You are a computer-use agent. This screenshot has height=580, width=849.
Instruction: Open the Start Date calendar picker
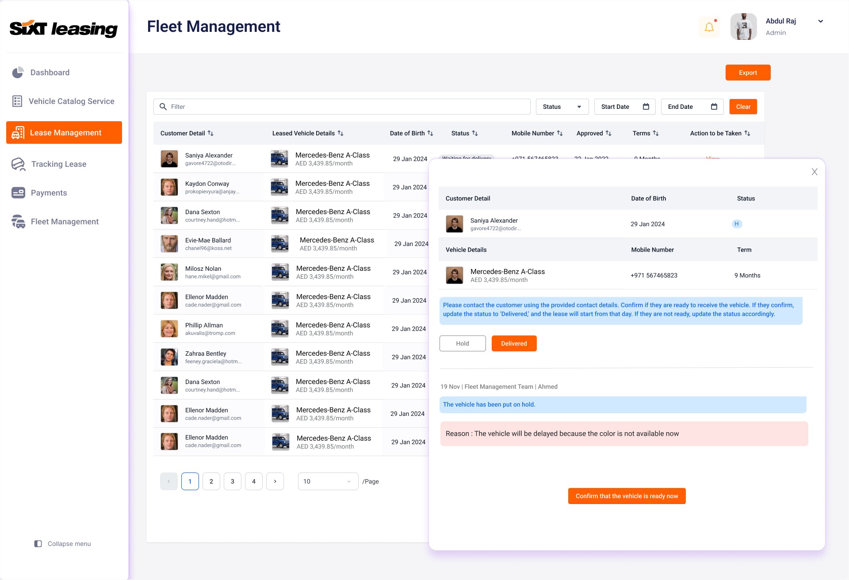(646, 107)
